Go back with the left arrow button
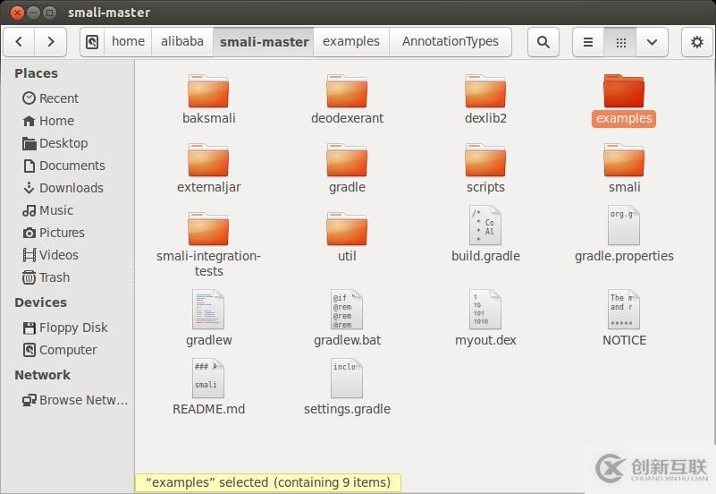Image resolution: width=716 pixels, height=494 pixels. 19,42
